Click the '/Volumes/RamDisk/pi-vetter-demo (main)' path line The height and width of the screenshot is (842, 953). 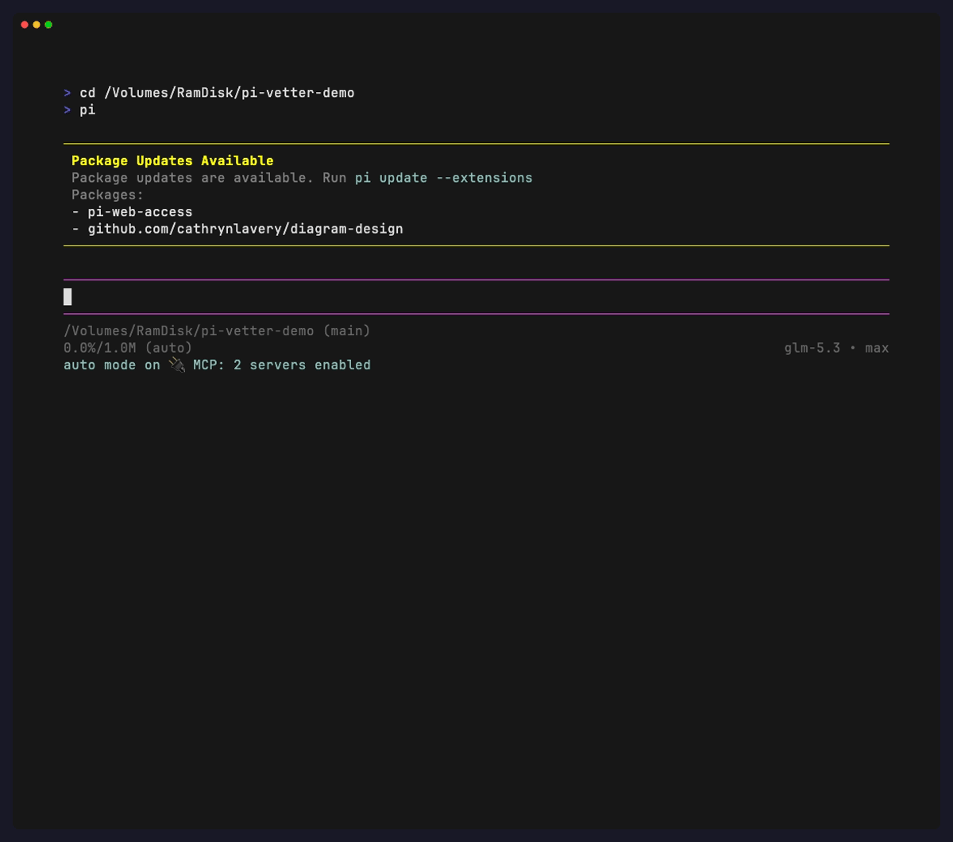tap(217, 331)
